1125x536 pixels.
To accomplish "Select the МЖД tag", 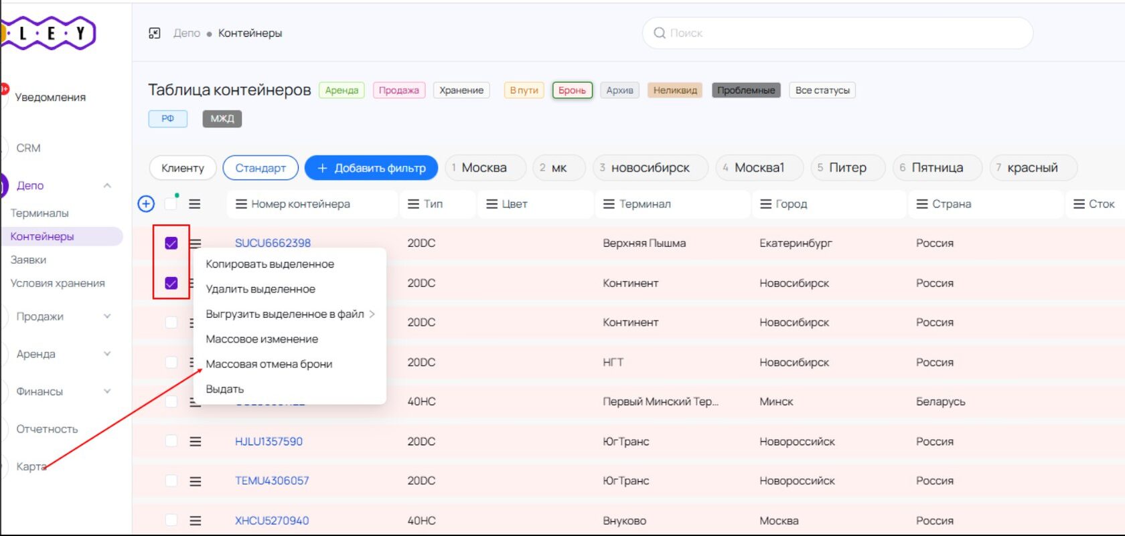I will pyautogui.click(x=222, y=119).
